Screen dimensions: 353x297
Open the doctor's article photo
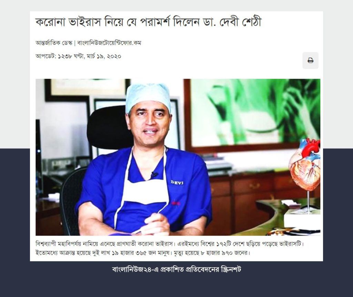[x=178, y=157]
